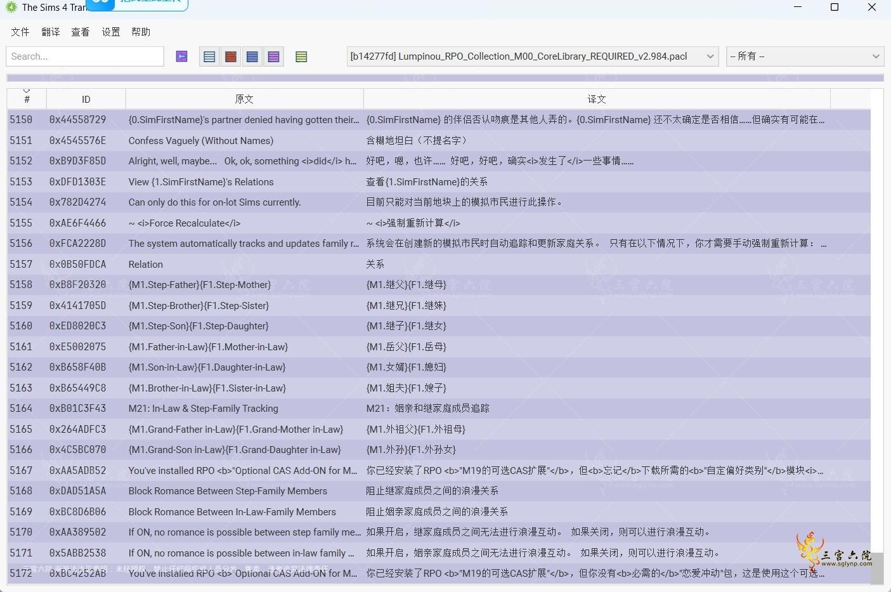Select translation 阻止姻亲家庭成员之间的浪漫关系

pyautogui.click(x=437, y=511)
